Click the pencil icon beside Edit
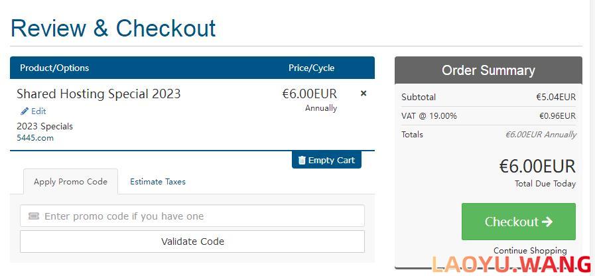 pyautogui.click(x=25, y=111)
